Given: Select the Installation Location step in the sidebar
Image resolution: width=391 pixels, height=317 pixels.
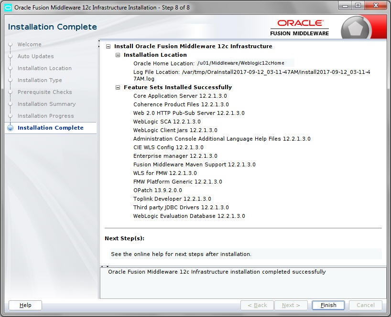Looking at the screenshot, I should tap(44, 68).
